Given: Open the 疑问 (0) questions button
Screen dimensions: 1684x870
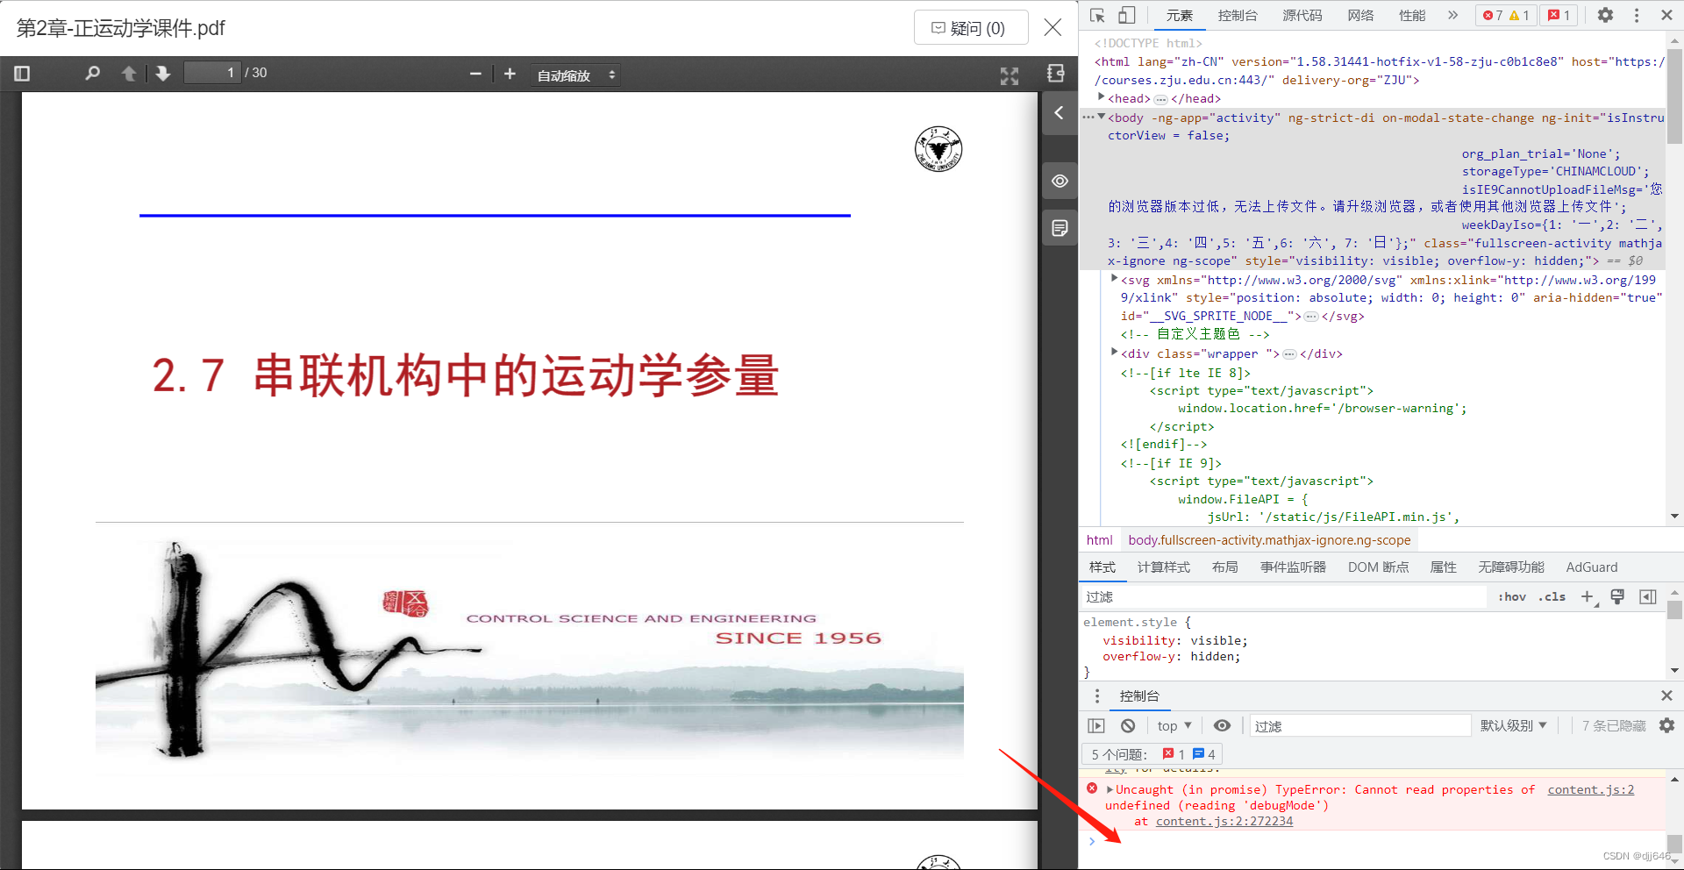Looking at the screenshot, I should (x=971, y=28).
